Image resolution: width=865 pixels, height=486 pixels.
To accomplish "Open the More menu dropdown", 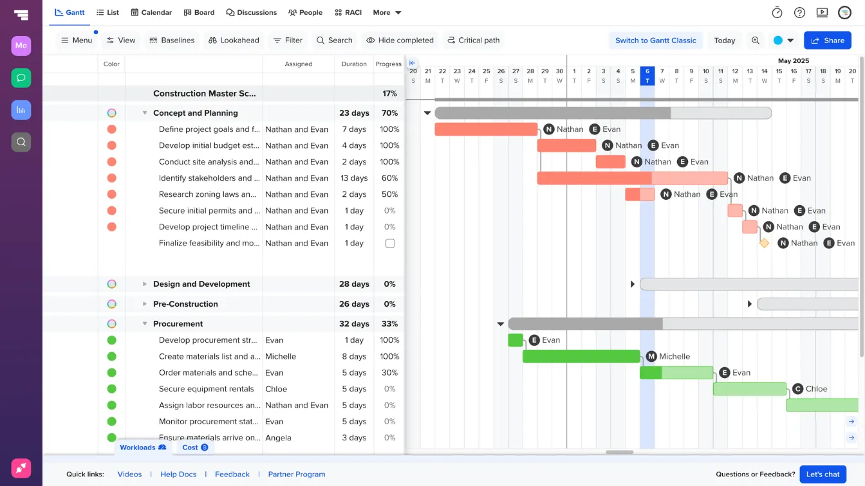I will pyautogui.click(x=386, y=12).
